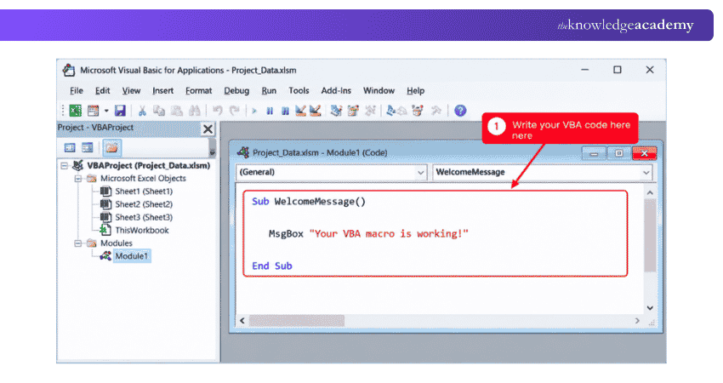The height and width of the screenshot is (383, 723).
Task: Collapse the Modules folder
Action: (78, 243)
